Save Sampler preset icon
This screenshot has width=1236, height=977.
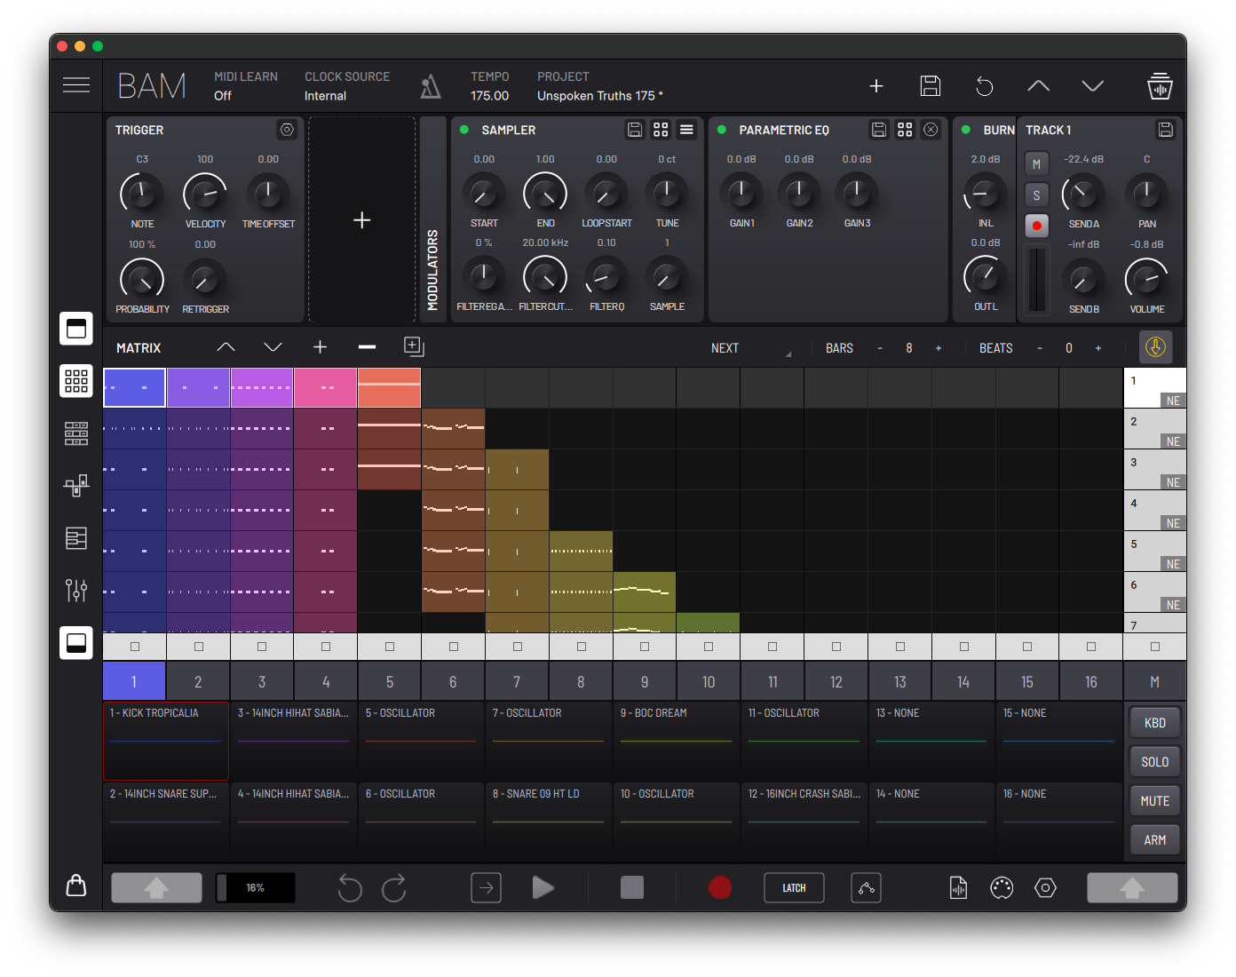635,130
